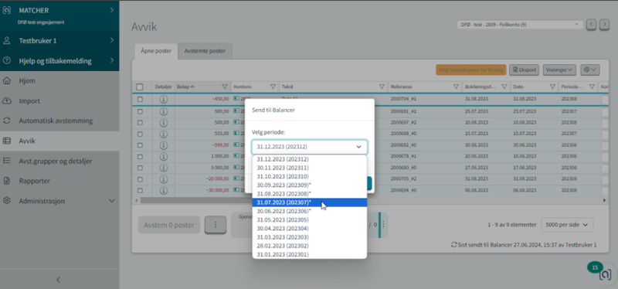The height and width of the screenshot is (289, 618).
Task: Tick the checkbox for the 3 000,00 row
Action: [x=140, y=168]
